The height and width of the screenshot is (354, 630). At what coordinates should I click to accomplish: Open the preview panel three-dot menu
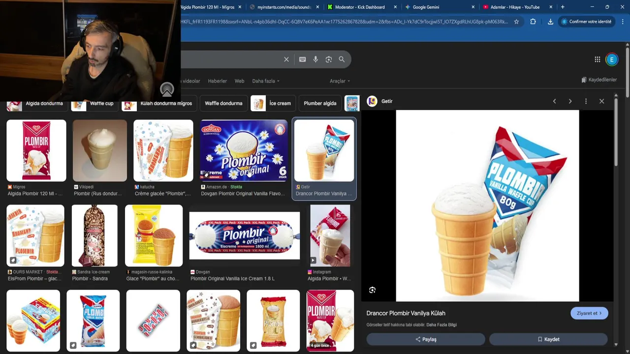click(586, 101)
